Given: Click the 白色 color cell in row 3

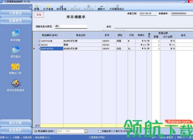Looking at the screenshot, I should [122, 49].
